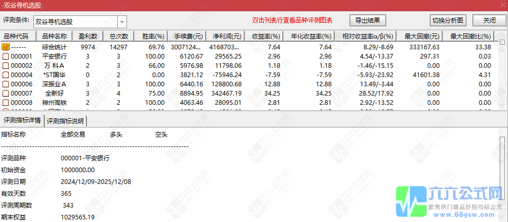Open the 评测条件 dropdown arrow

point(122,22)
